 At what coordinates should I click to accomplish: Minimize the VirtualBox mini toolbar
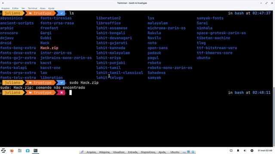[x=184, y=152]
